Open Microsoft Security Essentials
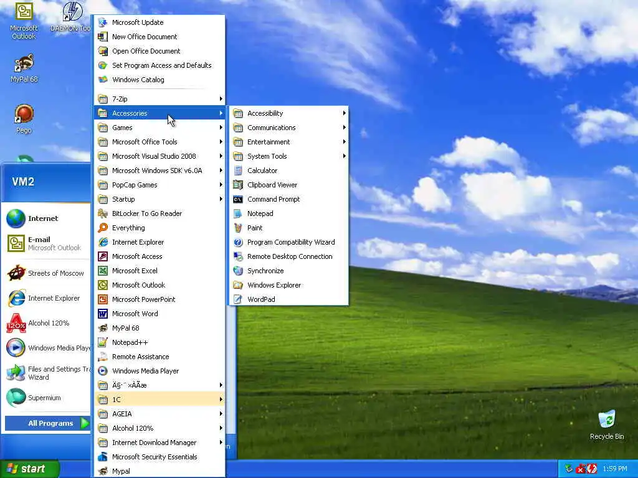 [x=159, y=457]
